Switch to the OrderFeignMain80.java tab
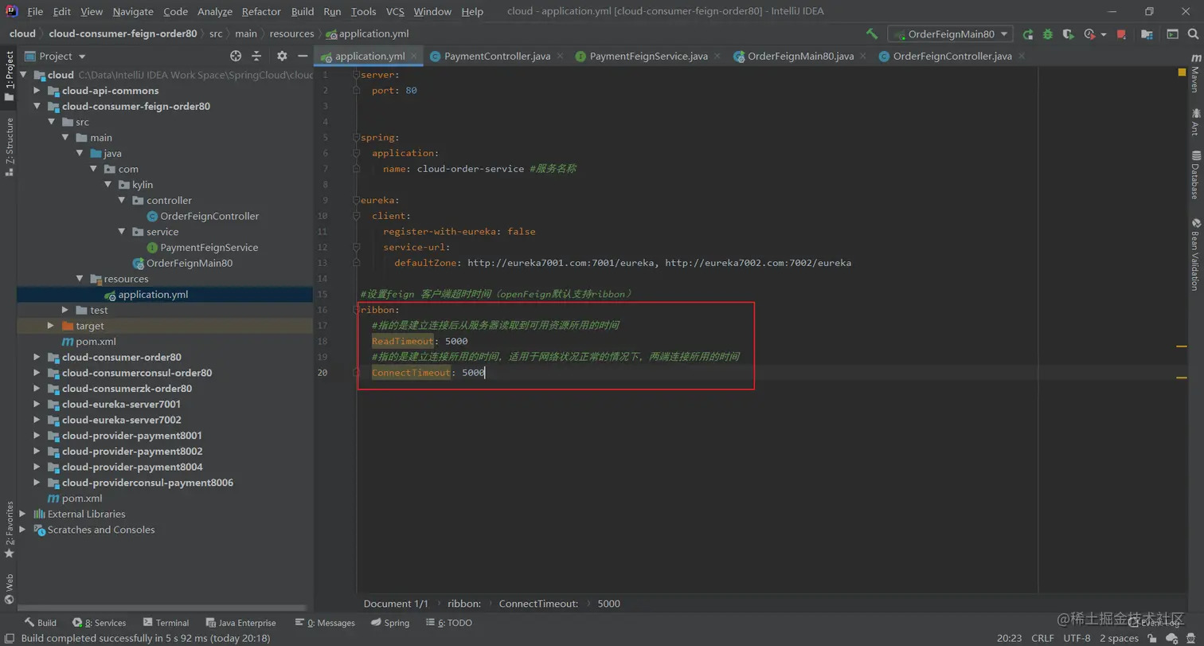Viewport: 1204px width, 646px height. 800,57
